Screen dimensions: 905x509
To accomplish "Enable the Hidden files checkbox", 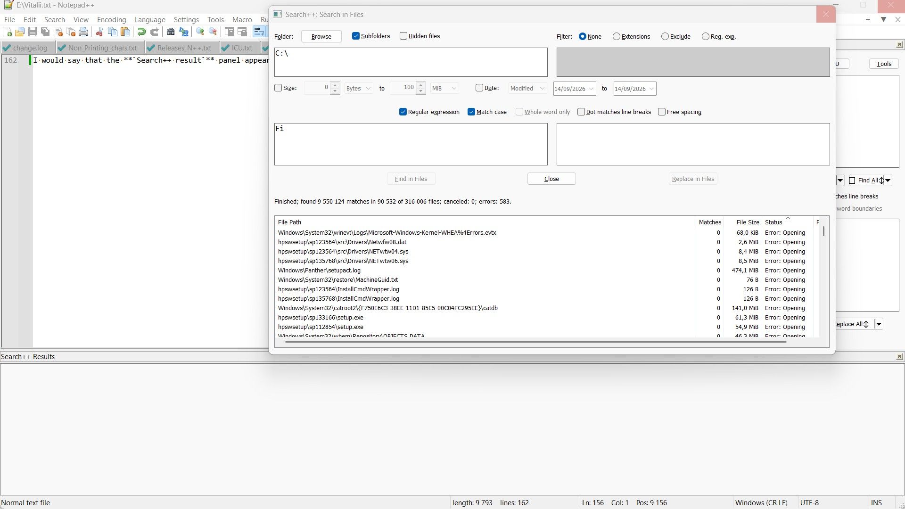I will (403, 36).
